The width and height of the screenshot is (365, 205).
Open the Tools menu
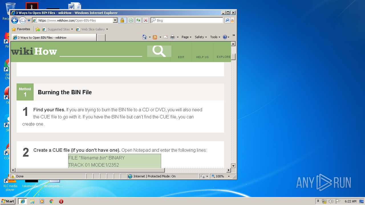tap(215, 37)
